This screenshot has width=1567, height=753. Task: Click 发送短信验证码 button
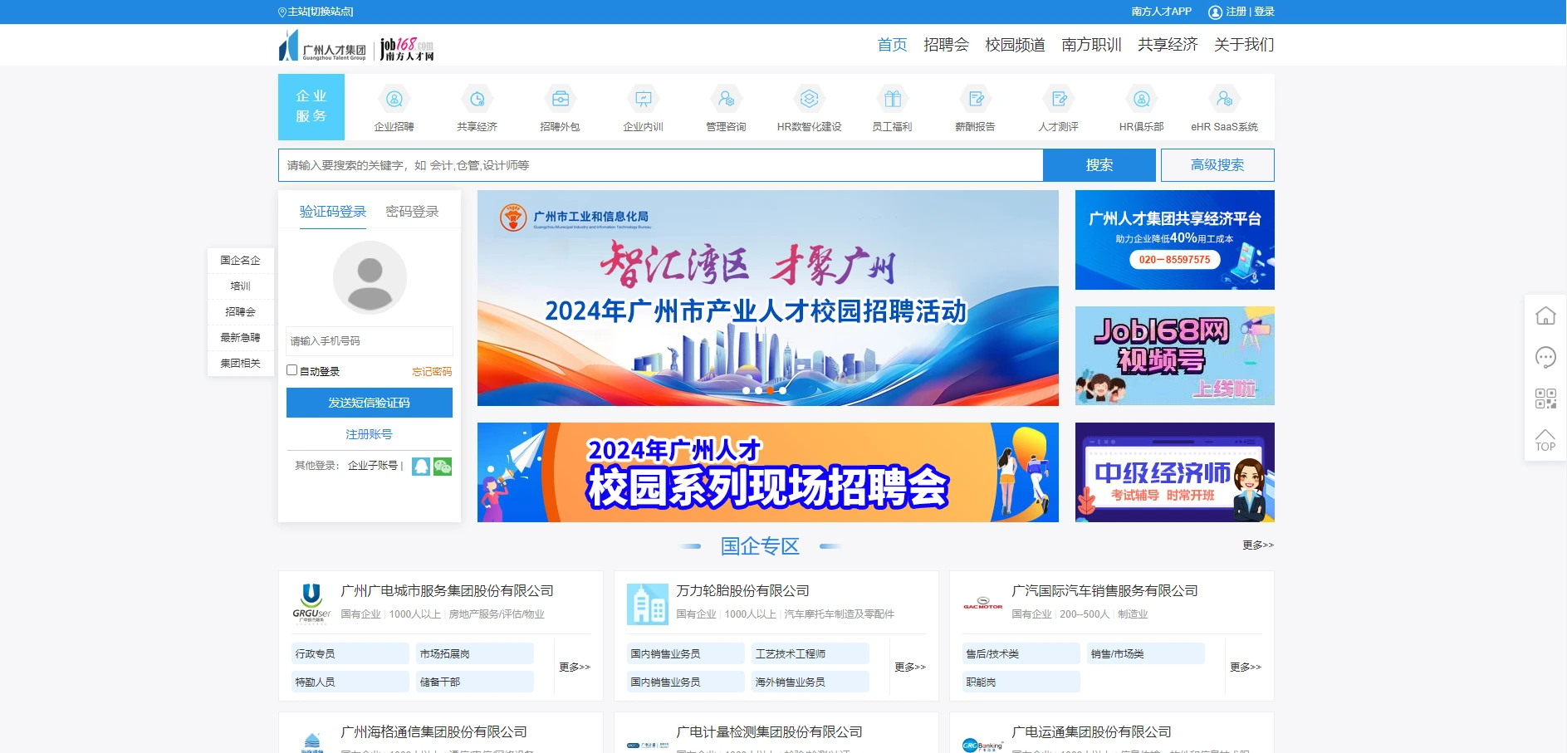[370, 403]
